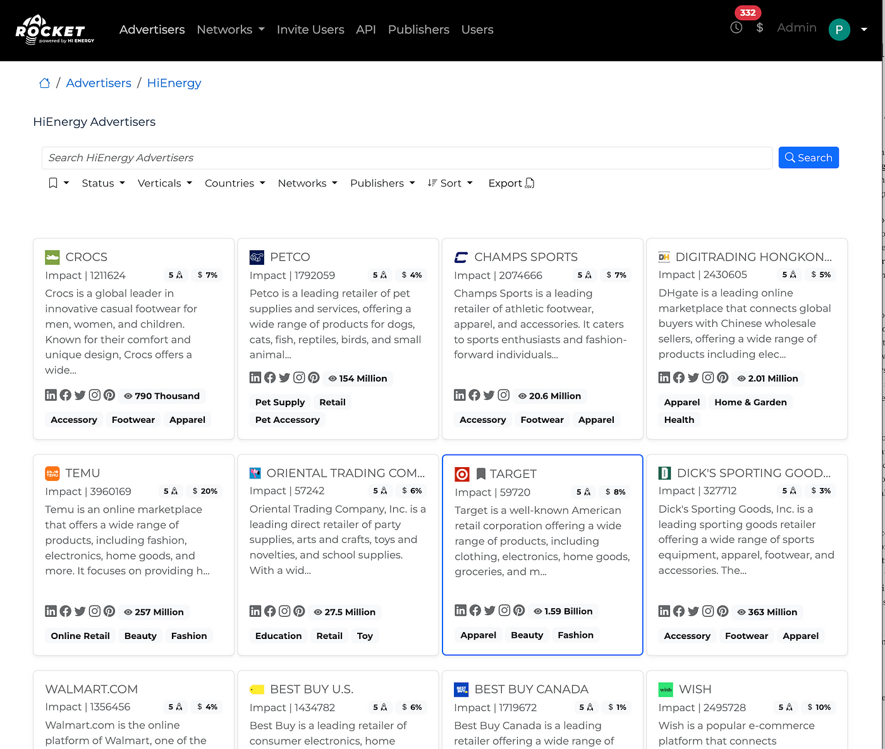
Task: Expand the Status filter dropdown
Action: pos(104,183)
